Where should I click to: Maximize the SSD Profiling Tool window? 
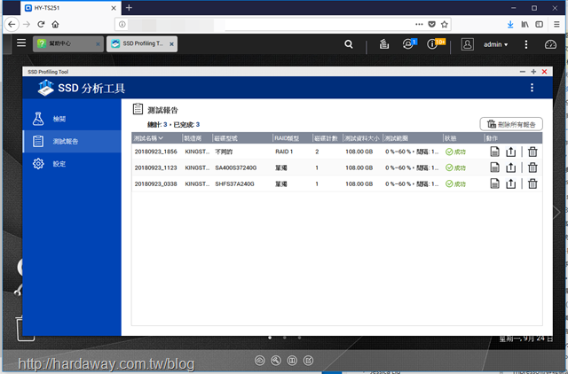pos(533,72)
